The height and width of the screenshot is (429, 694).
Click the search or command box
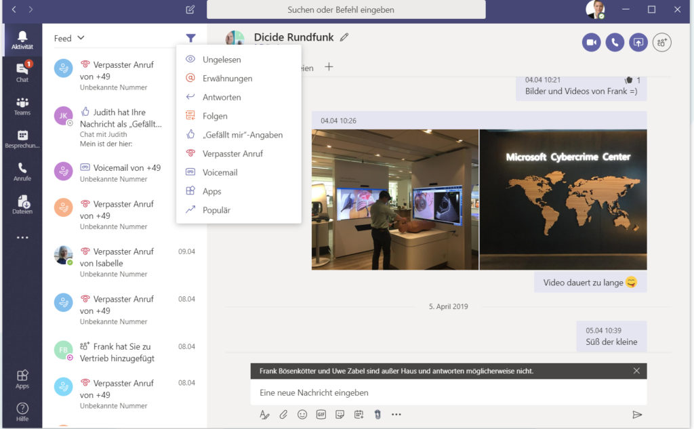(346, 9)
